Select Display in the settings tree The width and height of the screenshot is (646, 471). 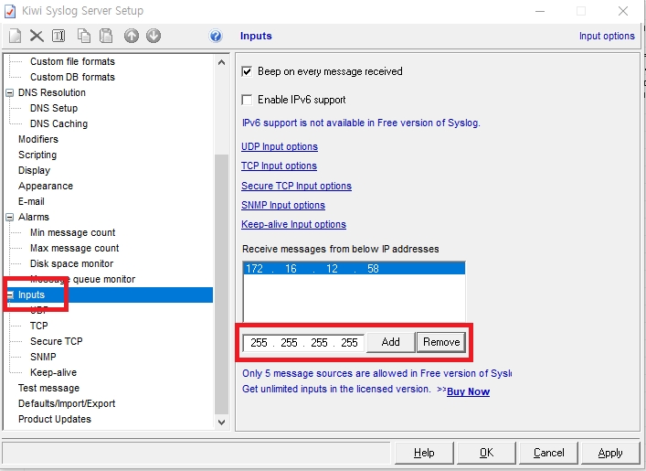coord(34,170)
